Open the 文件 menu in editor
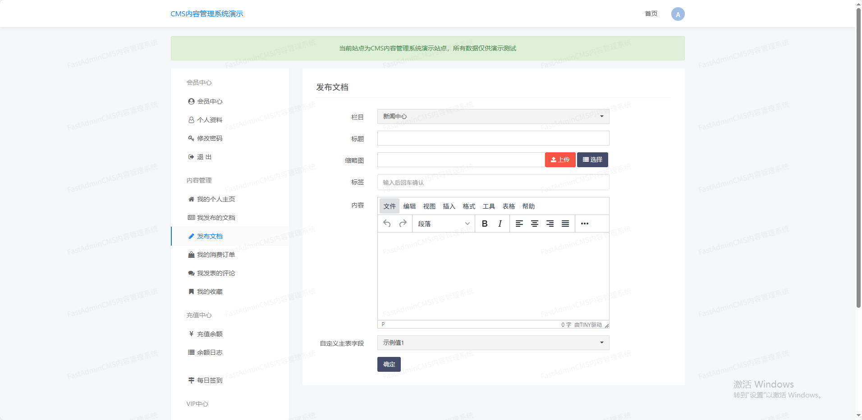 click(x=390, y=206)
